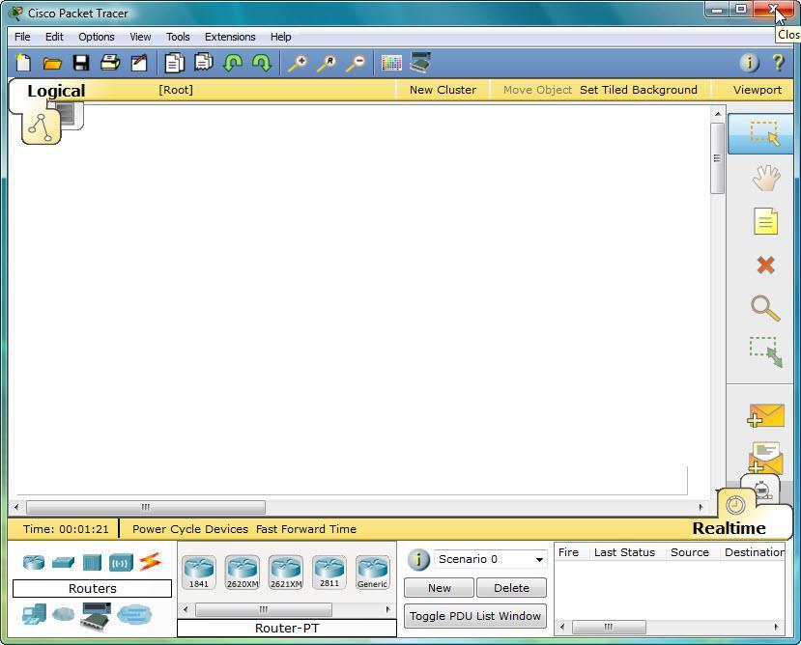
Task: Select the WAN Emulation cloud icon
Action: pyautogui.click(x=64, y=614)
